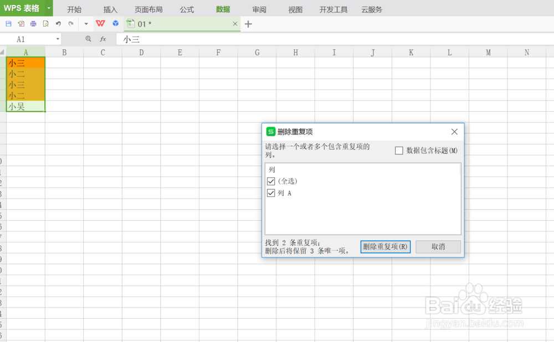Close document tab 01

235,24
